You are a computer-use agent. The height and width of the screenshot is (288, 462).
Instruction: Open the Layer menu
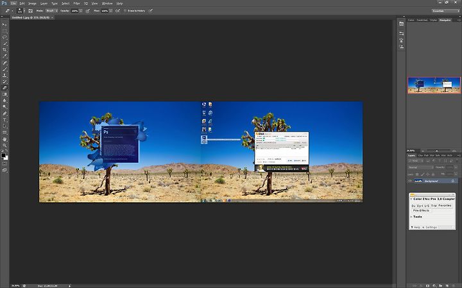44,4
